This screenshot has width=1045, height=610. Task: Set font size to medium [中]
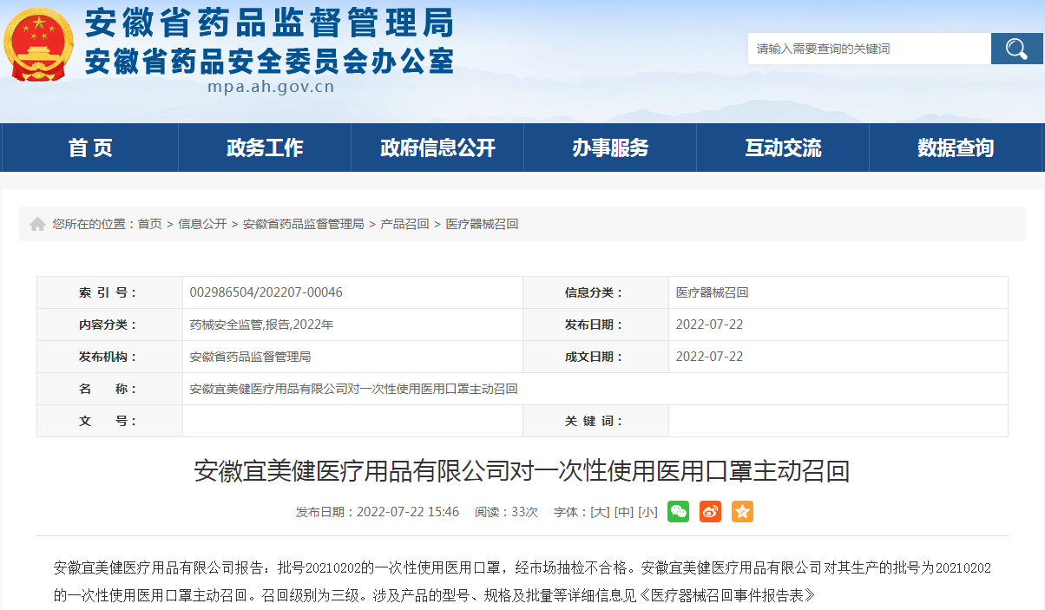click(623, 512)
